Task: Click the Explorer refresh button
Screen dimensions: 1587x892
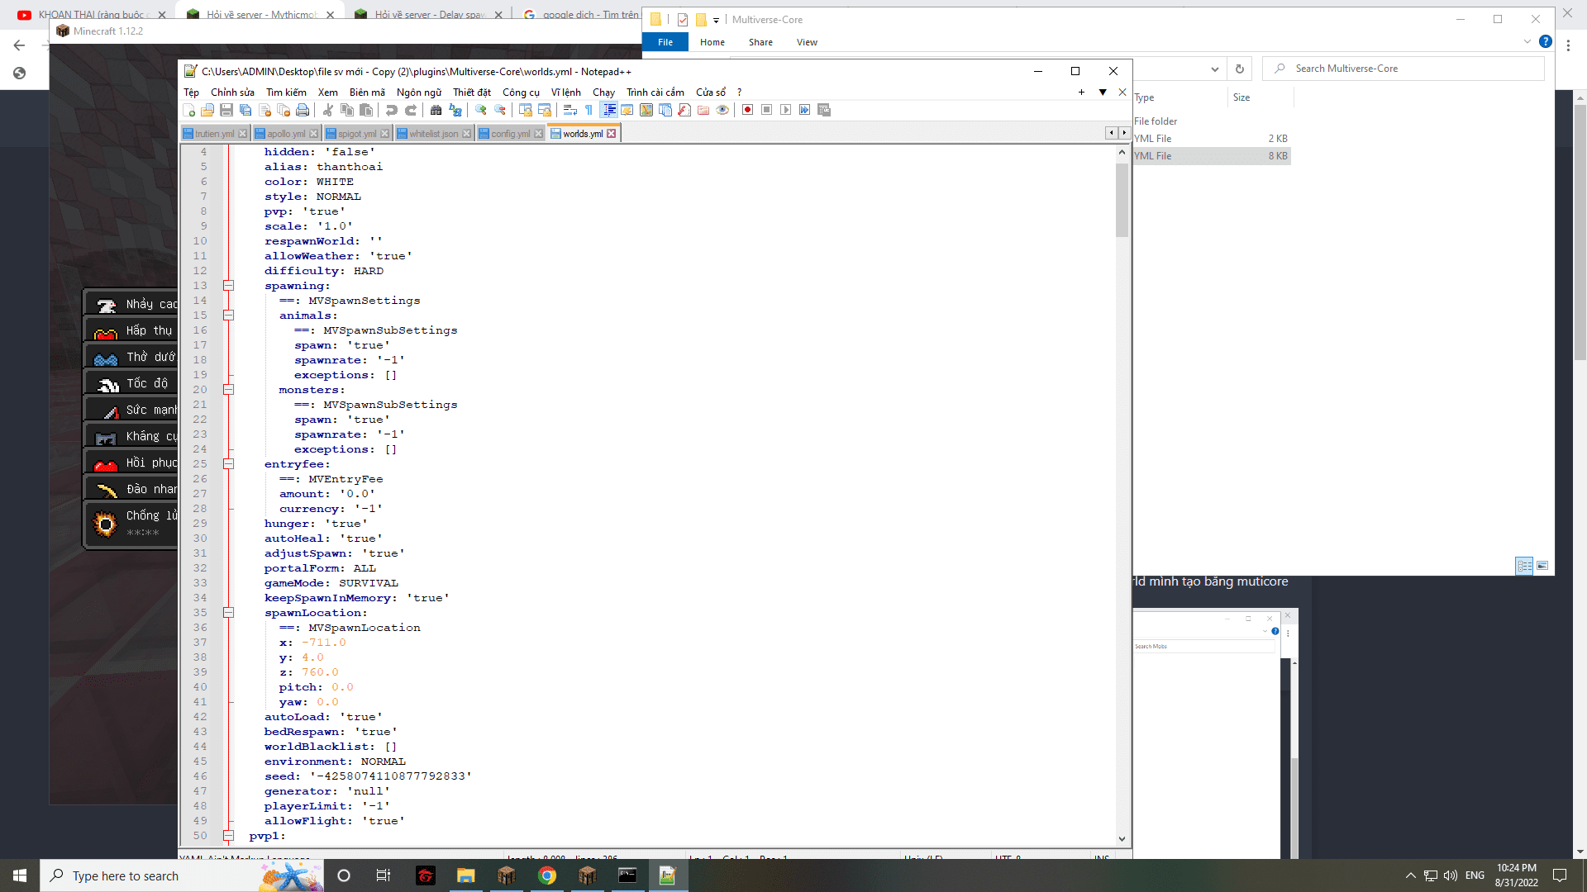Action: pyautogui.click(x=1239, y=69)
